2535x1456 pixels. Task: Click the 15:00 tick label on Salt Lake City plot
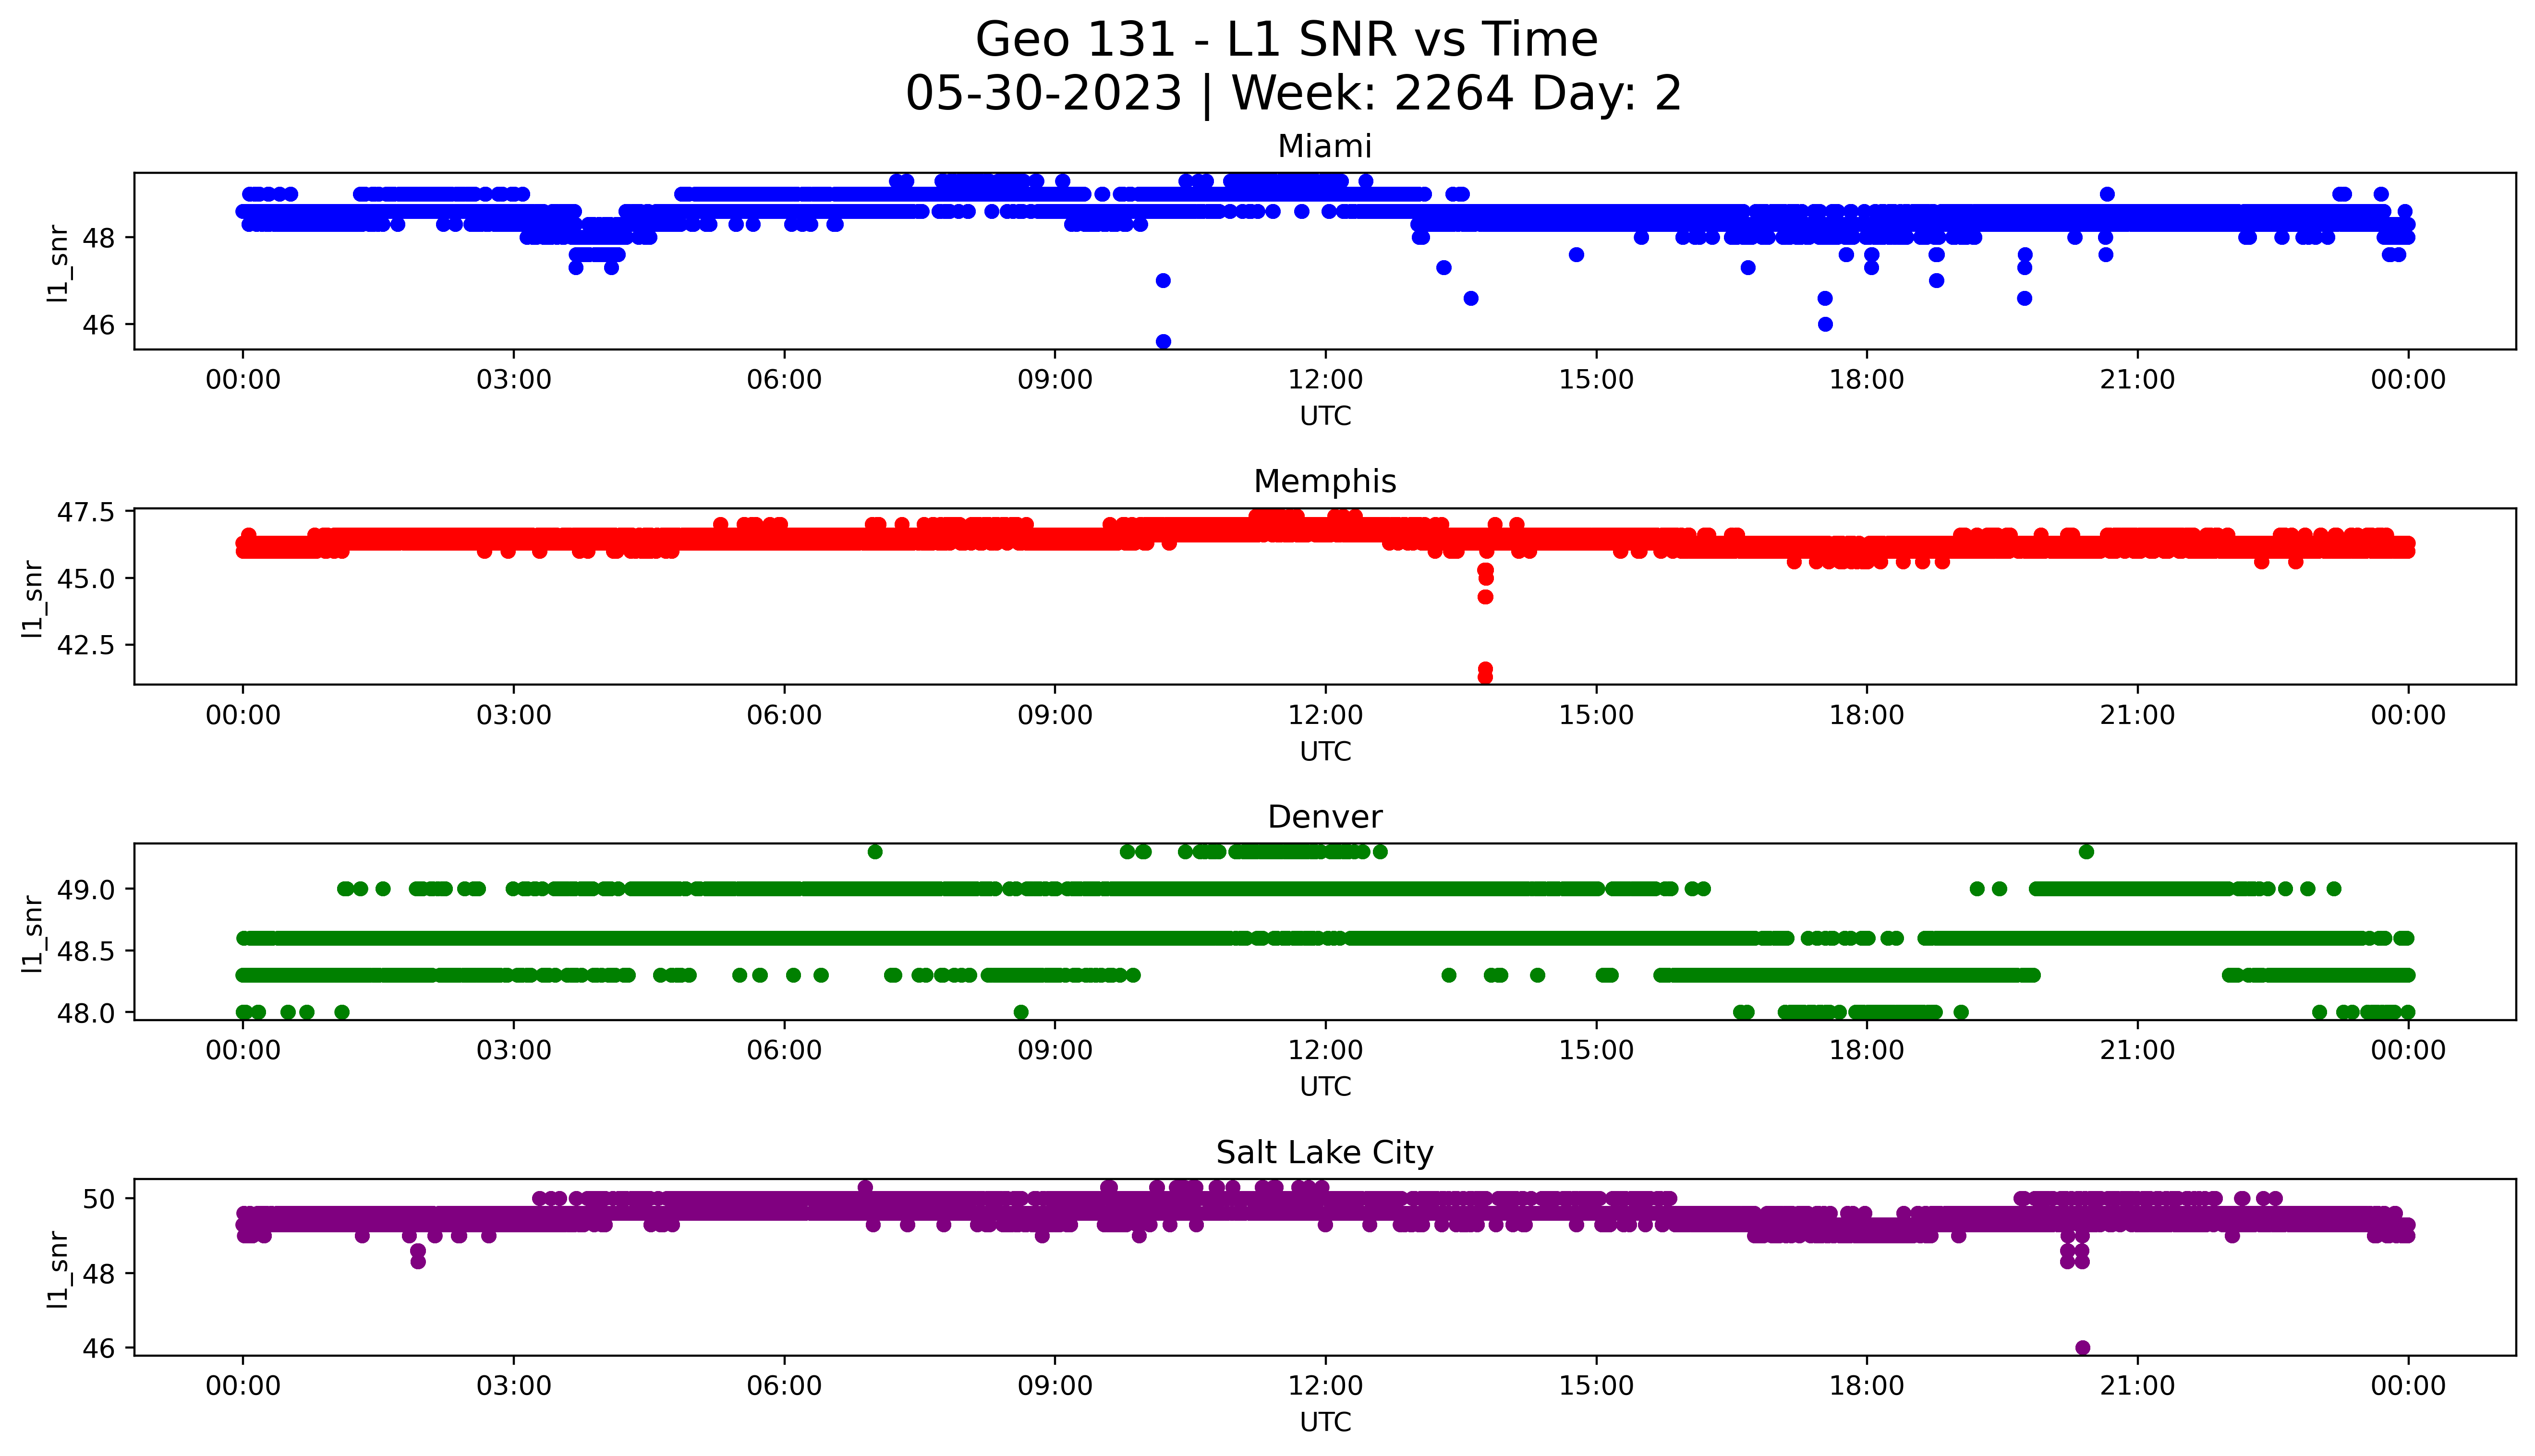tap(1596, 1386)
